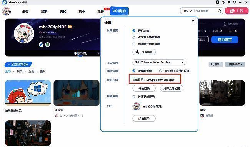
Task: Open the 集市 tab
Action: [82, 11]
